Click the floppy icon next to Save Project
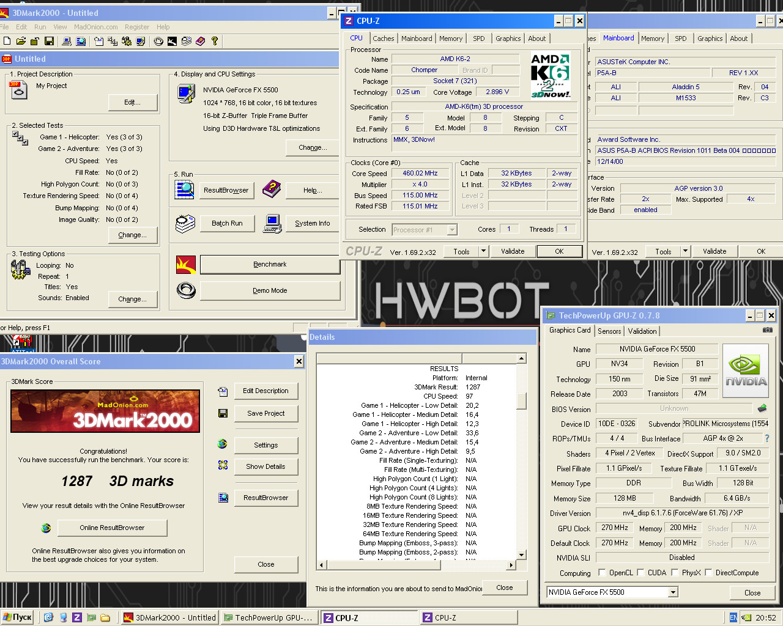Screen dimensions: 783x626 pyautogui.click(x=223, y=413)
